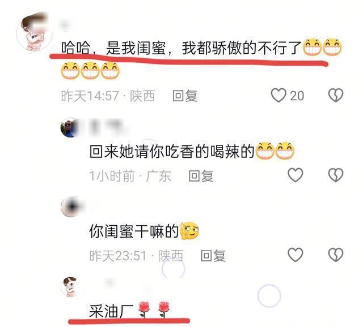Screen dimensions: 363x327
Task: Open avatar next to 采油厂 reply
Action: click(x=69, y=287)
